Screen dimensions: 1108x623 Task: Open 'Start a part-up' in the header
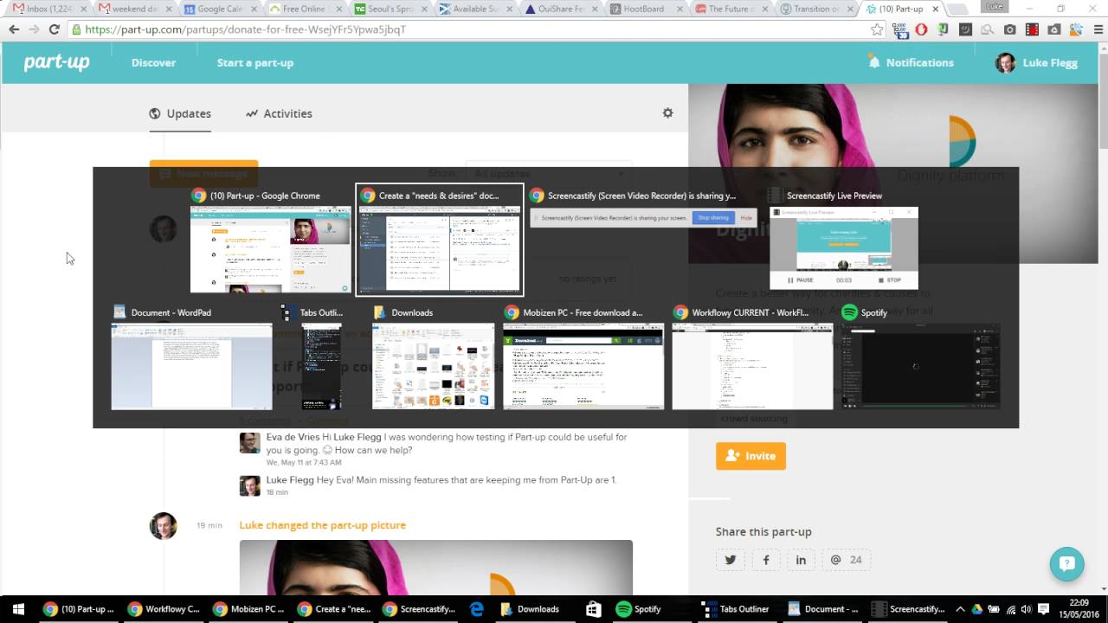pos(255,62)
